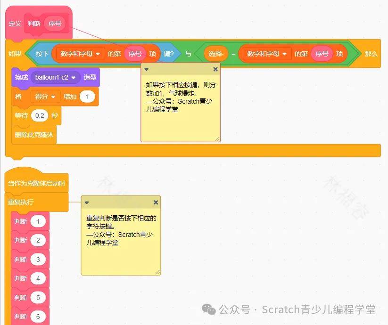Click the wait duration field 0.2

pos(40,115)
